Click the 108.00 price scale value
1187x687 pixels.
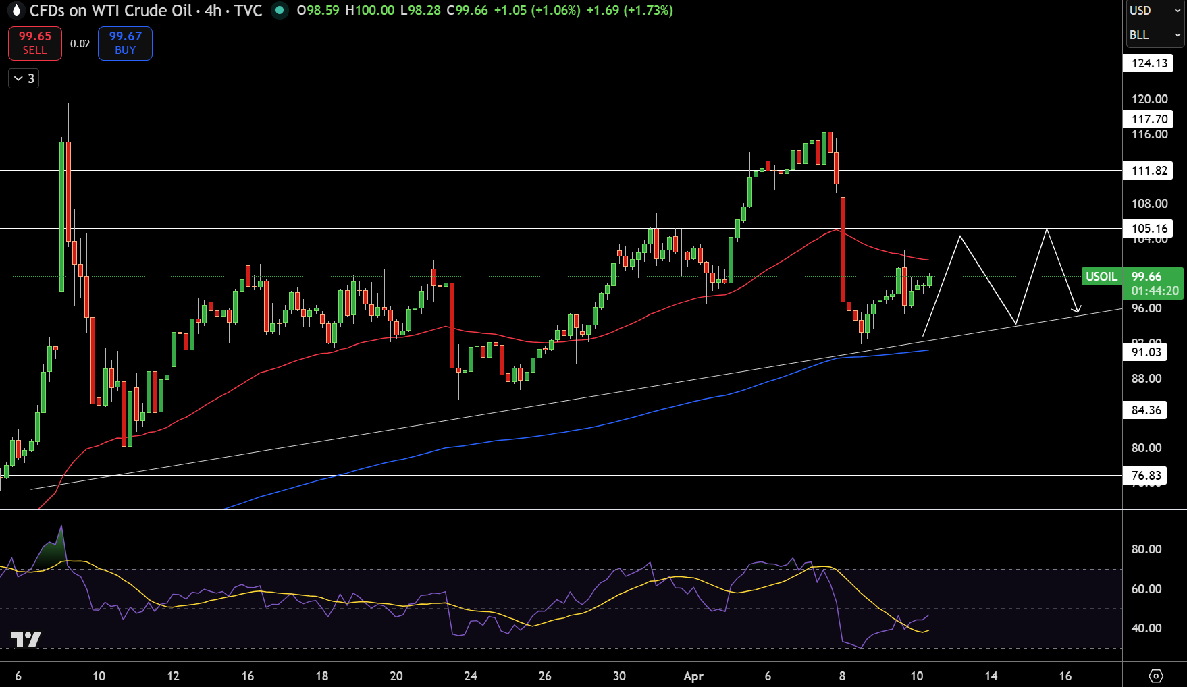(1149, 204)
